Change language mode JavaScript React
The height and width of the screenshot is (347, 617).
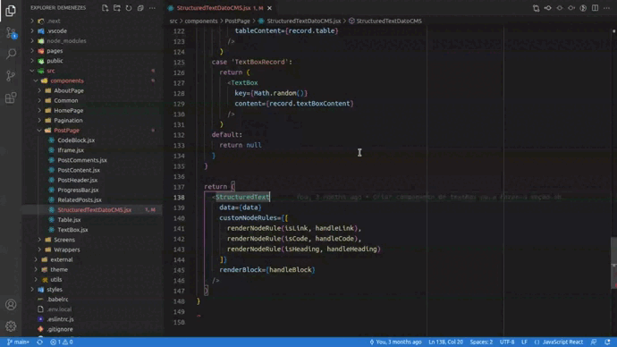[x=562, y=342]
